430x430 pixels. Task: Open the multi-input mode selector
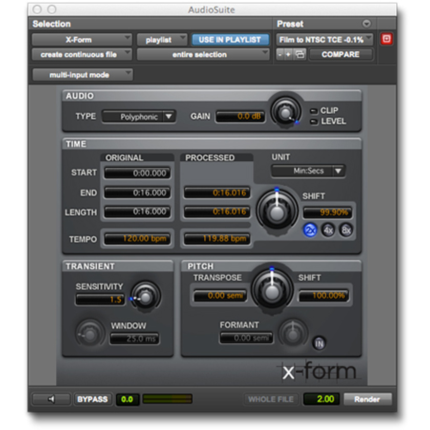point(81,75)
